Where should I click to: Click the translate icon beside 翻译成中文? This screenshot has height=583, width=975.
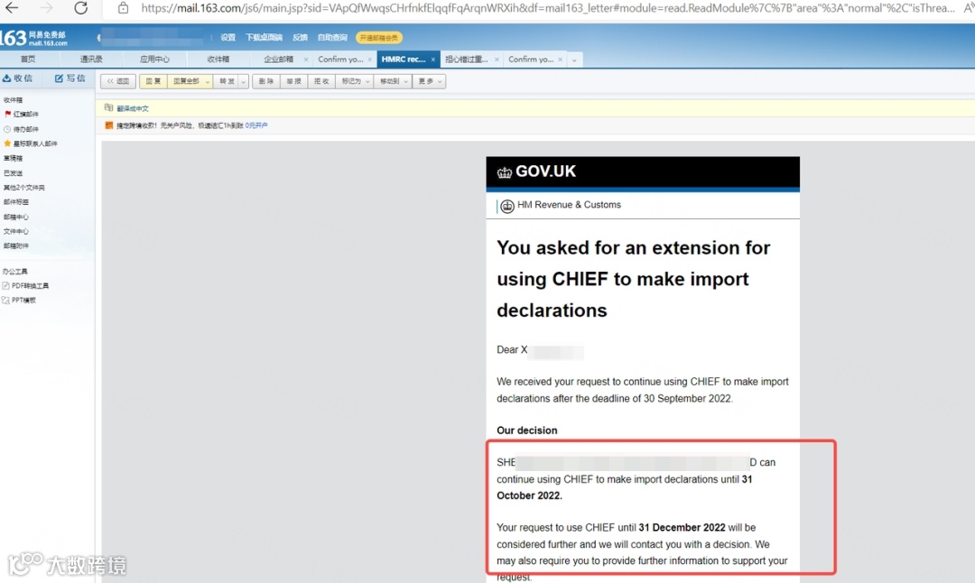click(x=109, y=107)
